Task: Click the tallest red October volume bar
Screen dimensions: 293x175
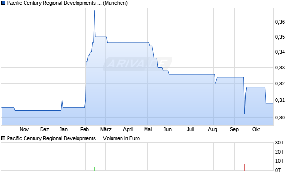Action: click(266, 159)
